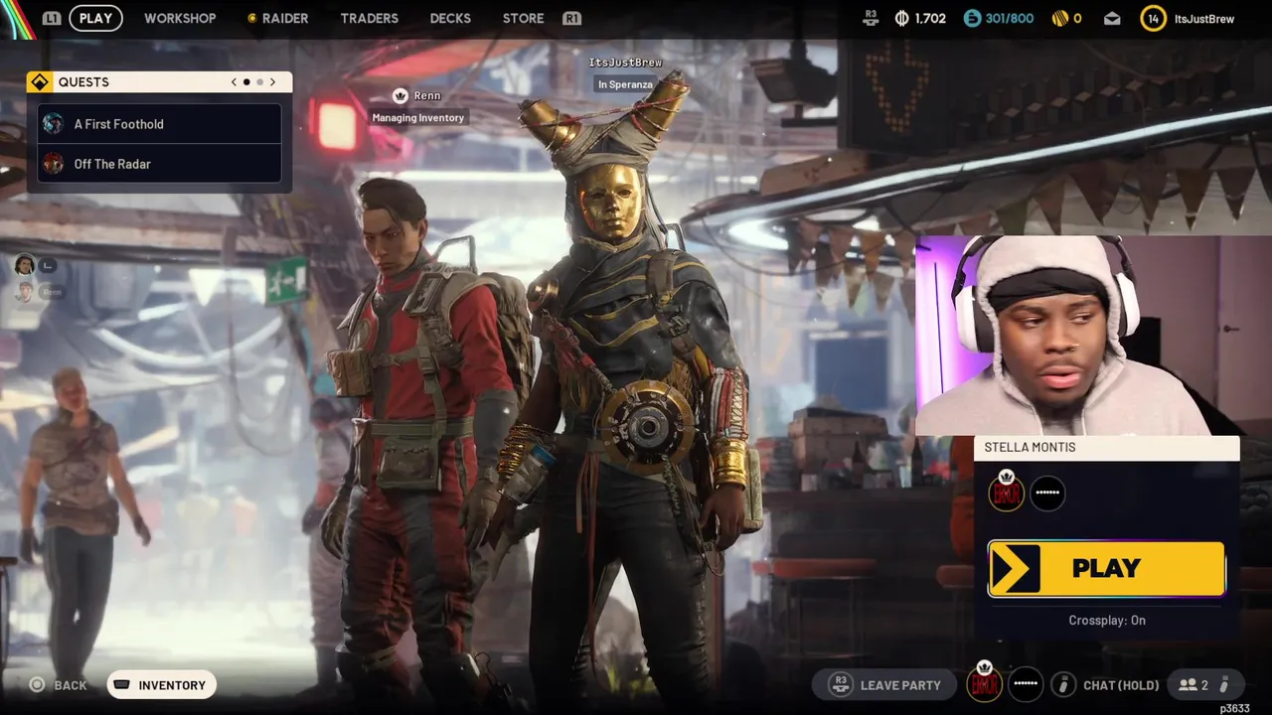Click the circle icon next to BACK
The image size is (1272, 715).
pyautogui.click(x=38, y=684)
